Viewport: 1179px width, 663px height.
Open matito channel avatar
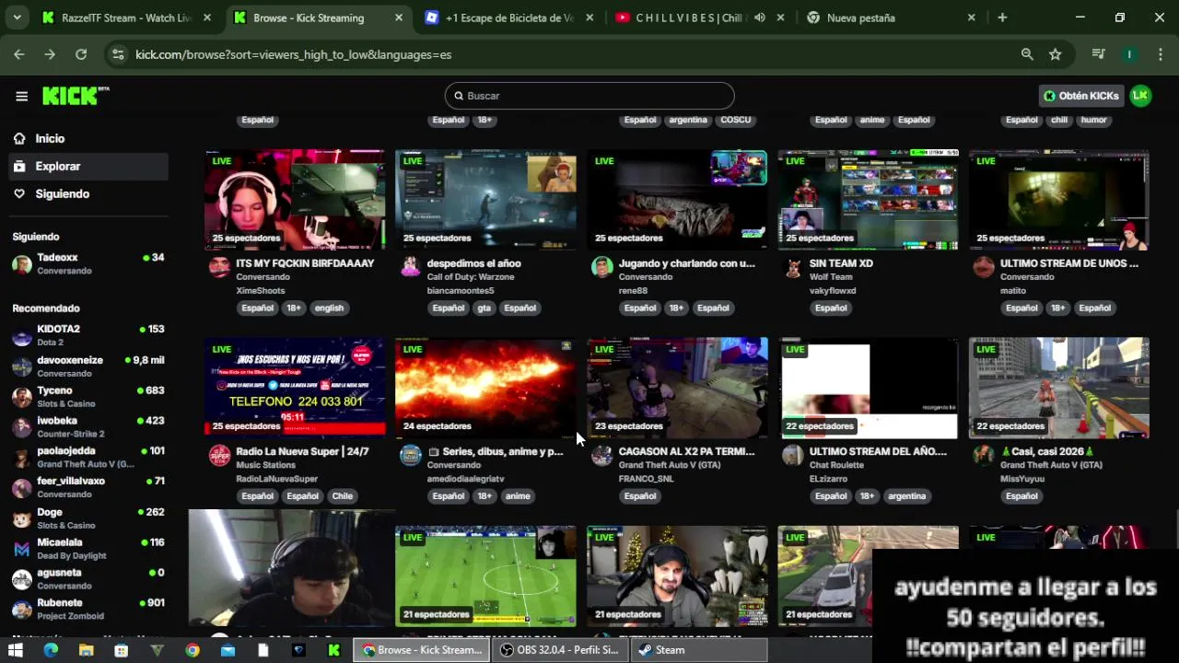pyautogui.click(x=984, y=267)
